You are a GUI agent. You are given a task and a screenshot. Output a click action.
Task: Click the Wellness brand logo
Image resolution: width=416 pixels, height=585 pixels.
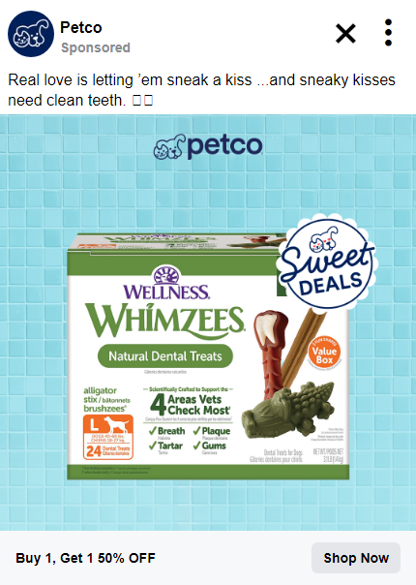166,283
